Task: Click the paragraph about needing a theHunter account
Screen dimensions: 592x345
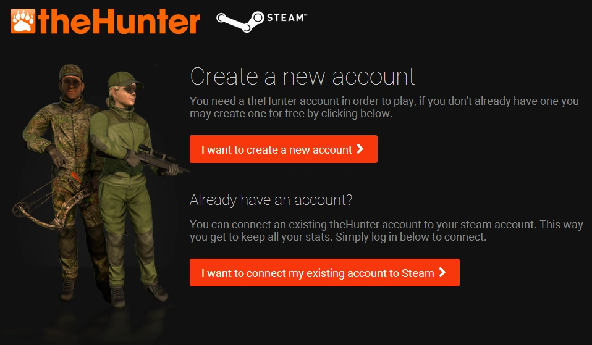Action: pos(384,107)
